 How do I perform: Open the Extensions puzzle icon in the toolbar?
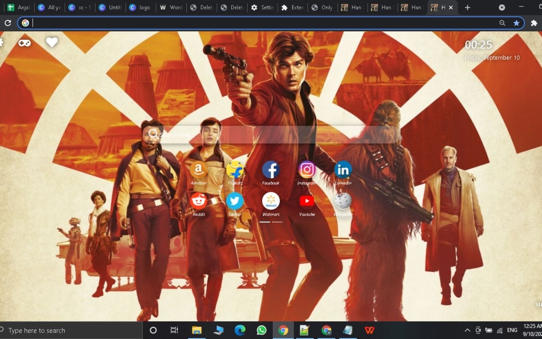click(x=534, y=23)
